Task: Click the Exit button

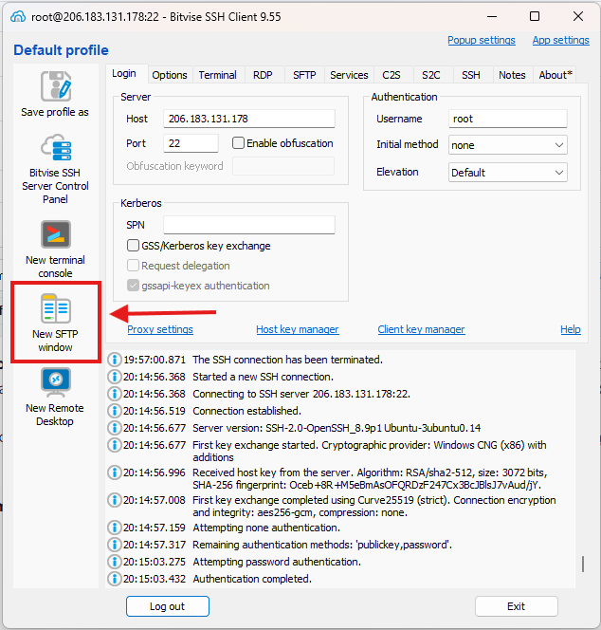Action: click(x=517, y=606)
